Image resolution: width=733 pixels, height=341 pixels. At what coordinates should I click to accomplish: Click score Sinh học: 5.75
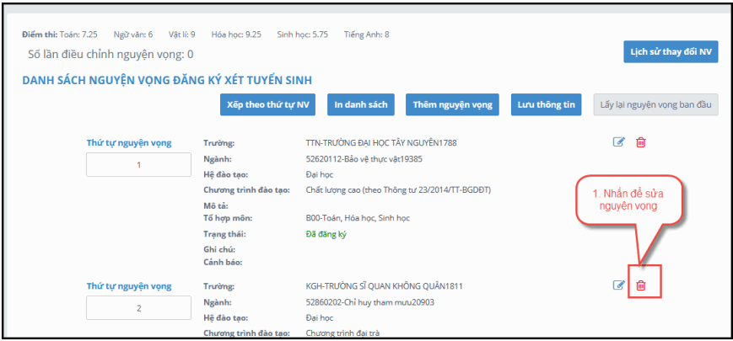point(303,35)
